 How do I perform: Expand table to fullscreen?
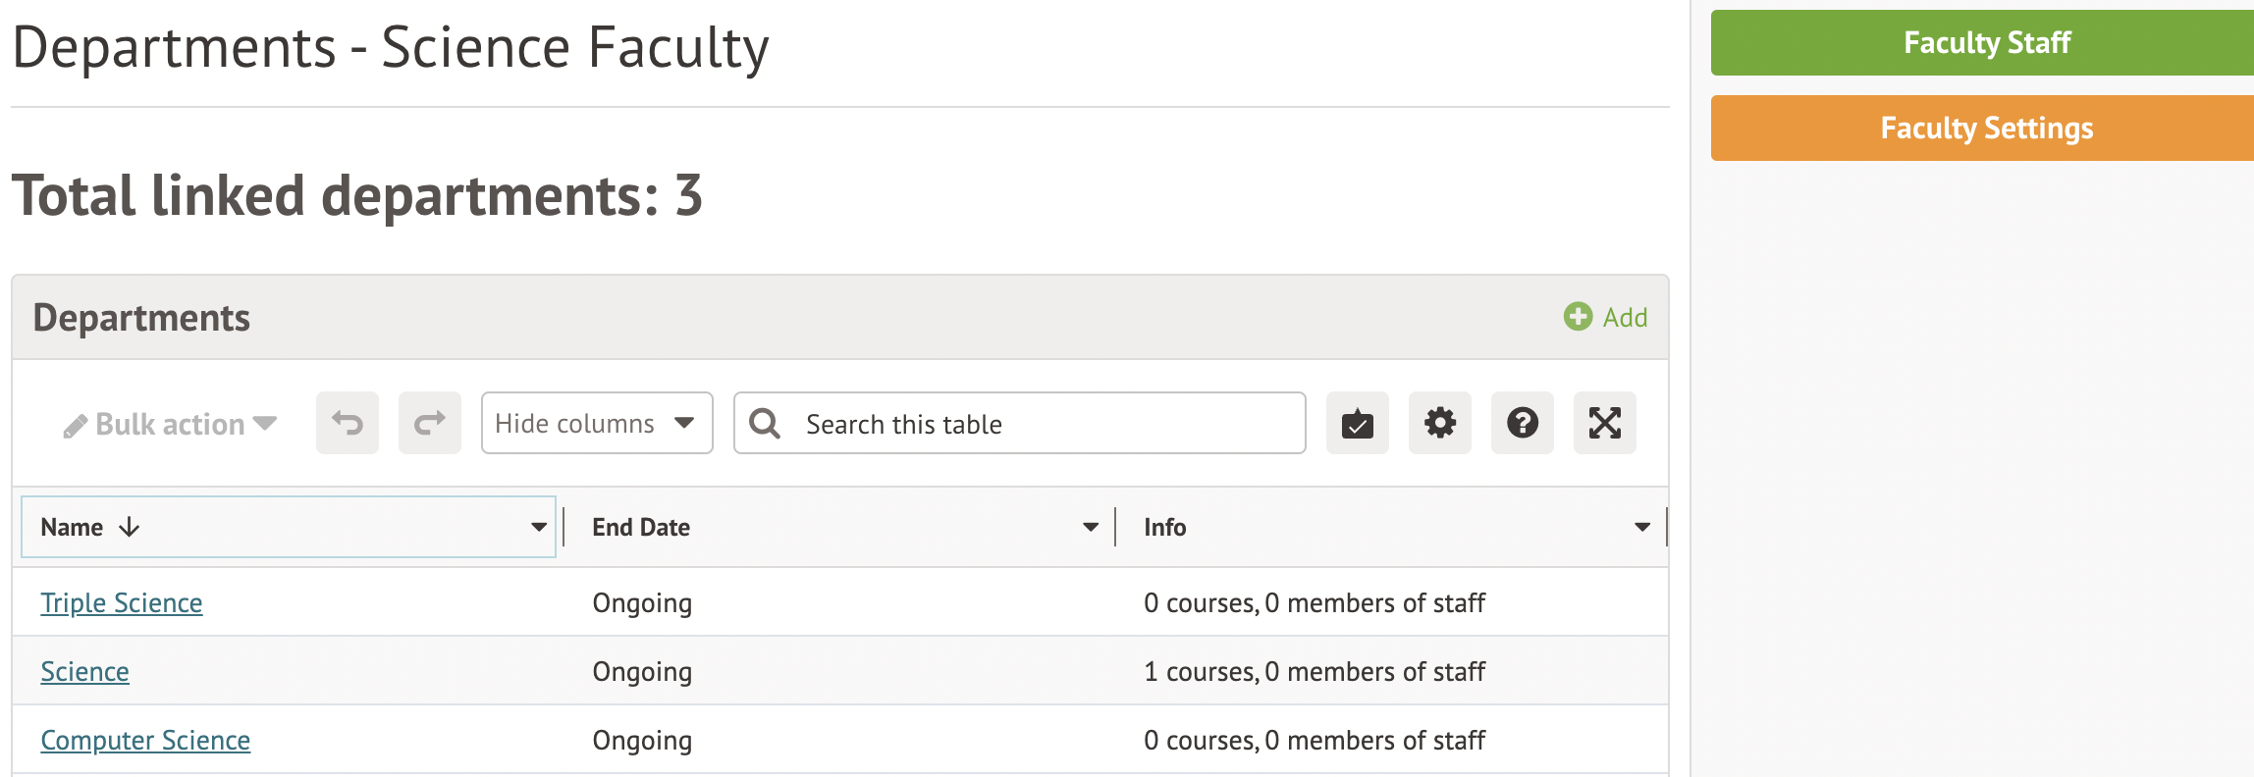(1604, 424)
